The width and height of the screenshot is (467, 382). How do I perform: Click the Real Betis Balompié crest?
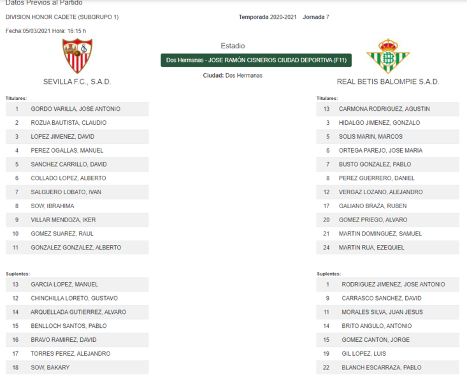[388, 56]
